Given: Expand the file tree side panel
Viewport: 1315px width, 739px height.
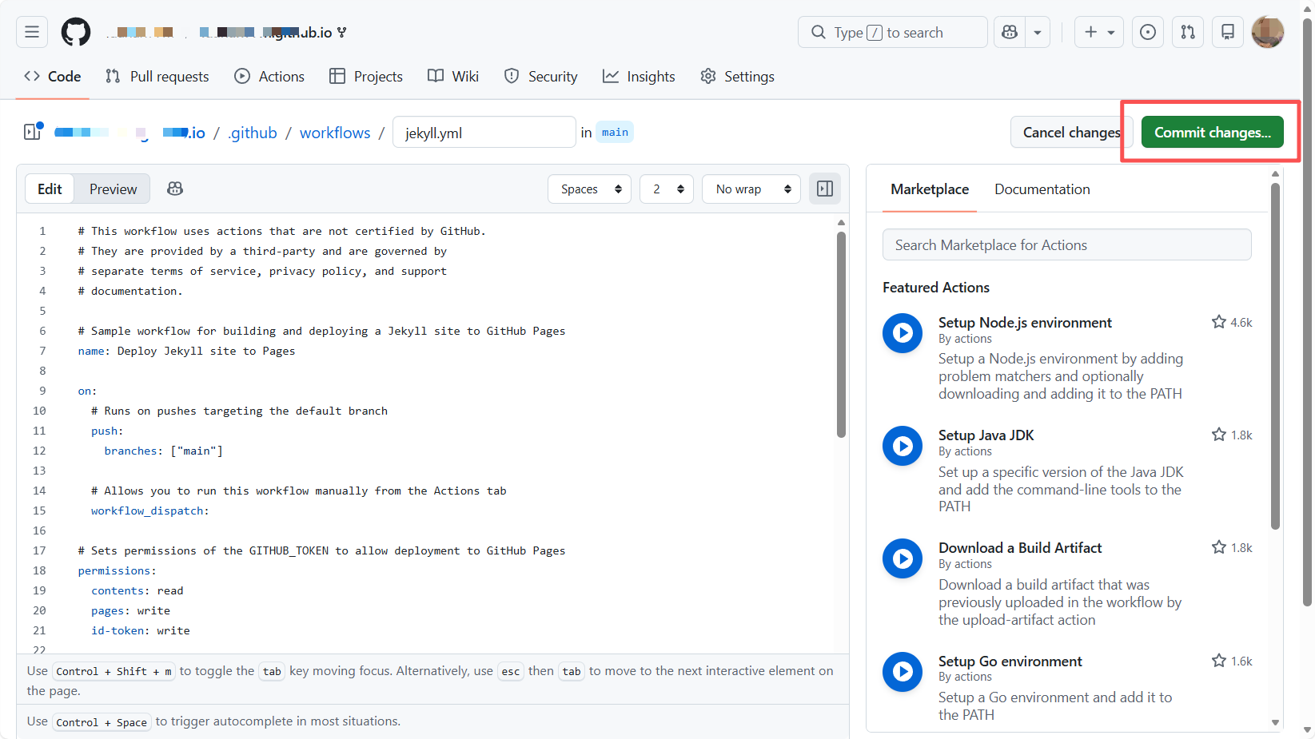Looking at the screenshot, I should click(x=33, y=132).
